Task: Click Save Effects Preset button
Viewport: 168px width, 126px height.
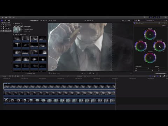Action: tap(161, 73)
